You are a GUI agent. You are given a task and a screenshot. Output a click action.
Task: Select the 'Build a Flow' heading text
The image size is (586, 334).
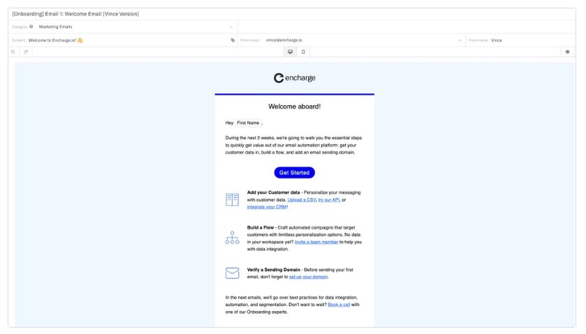pos(260,227)
